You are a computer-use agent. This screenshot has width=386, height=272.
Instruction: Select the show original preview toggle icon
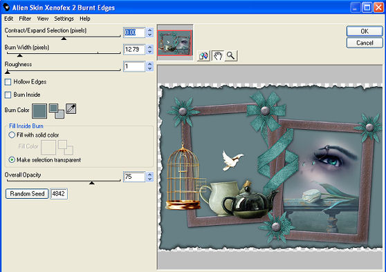tap(203, 56)
